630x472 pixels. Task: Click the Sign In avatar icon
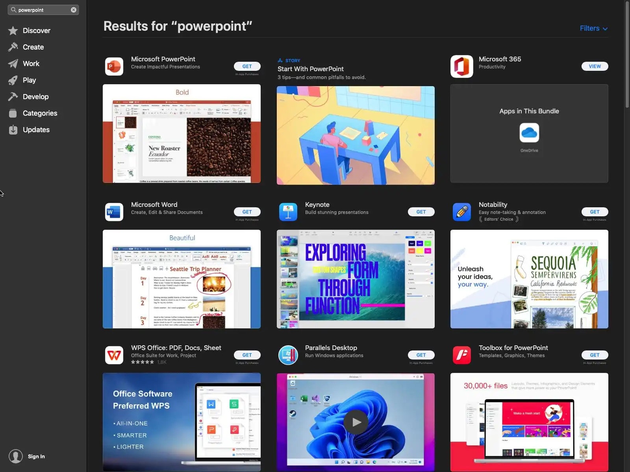click(x=16, y=456)
